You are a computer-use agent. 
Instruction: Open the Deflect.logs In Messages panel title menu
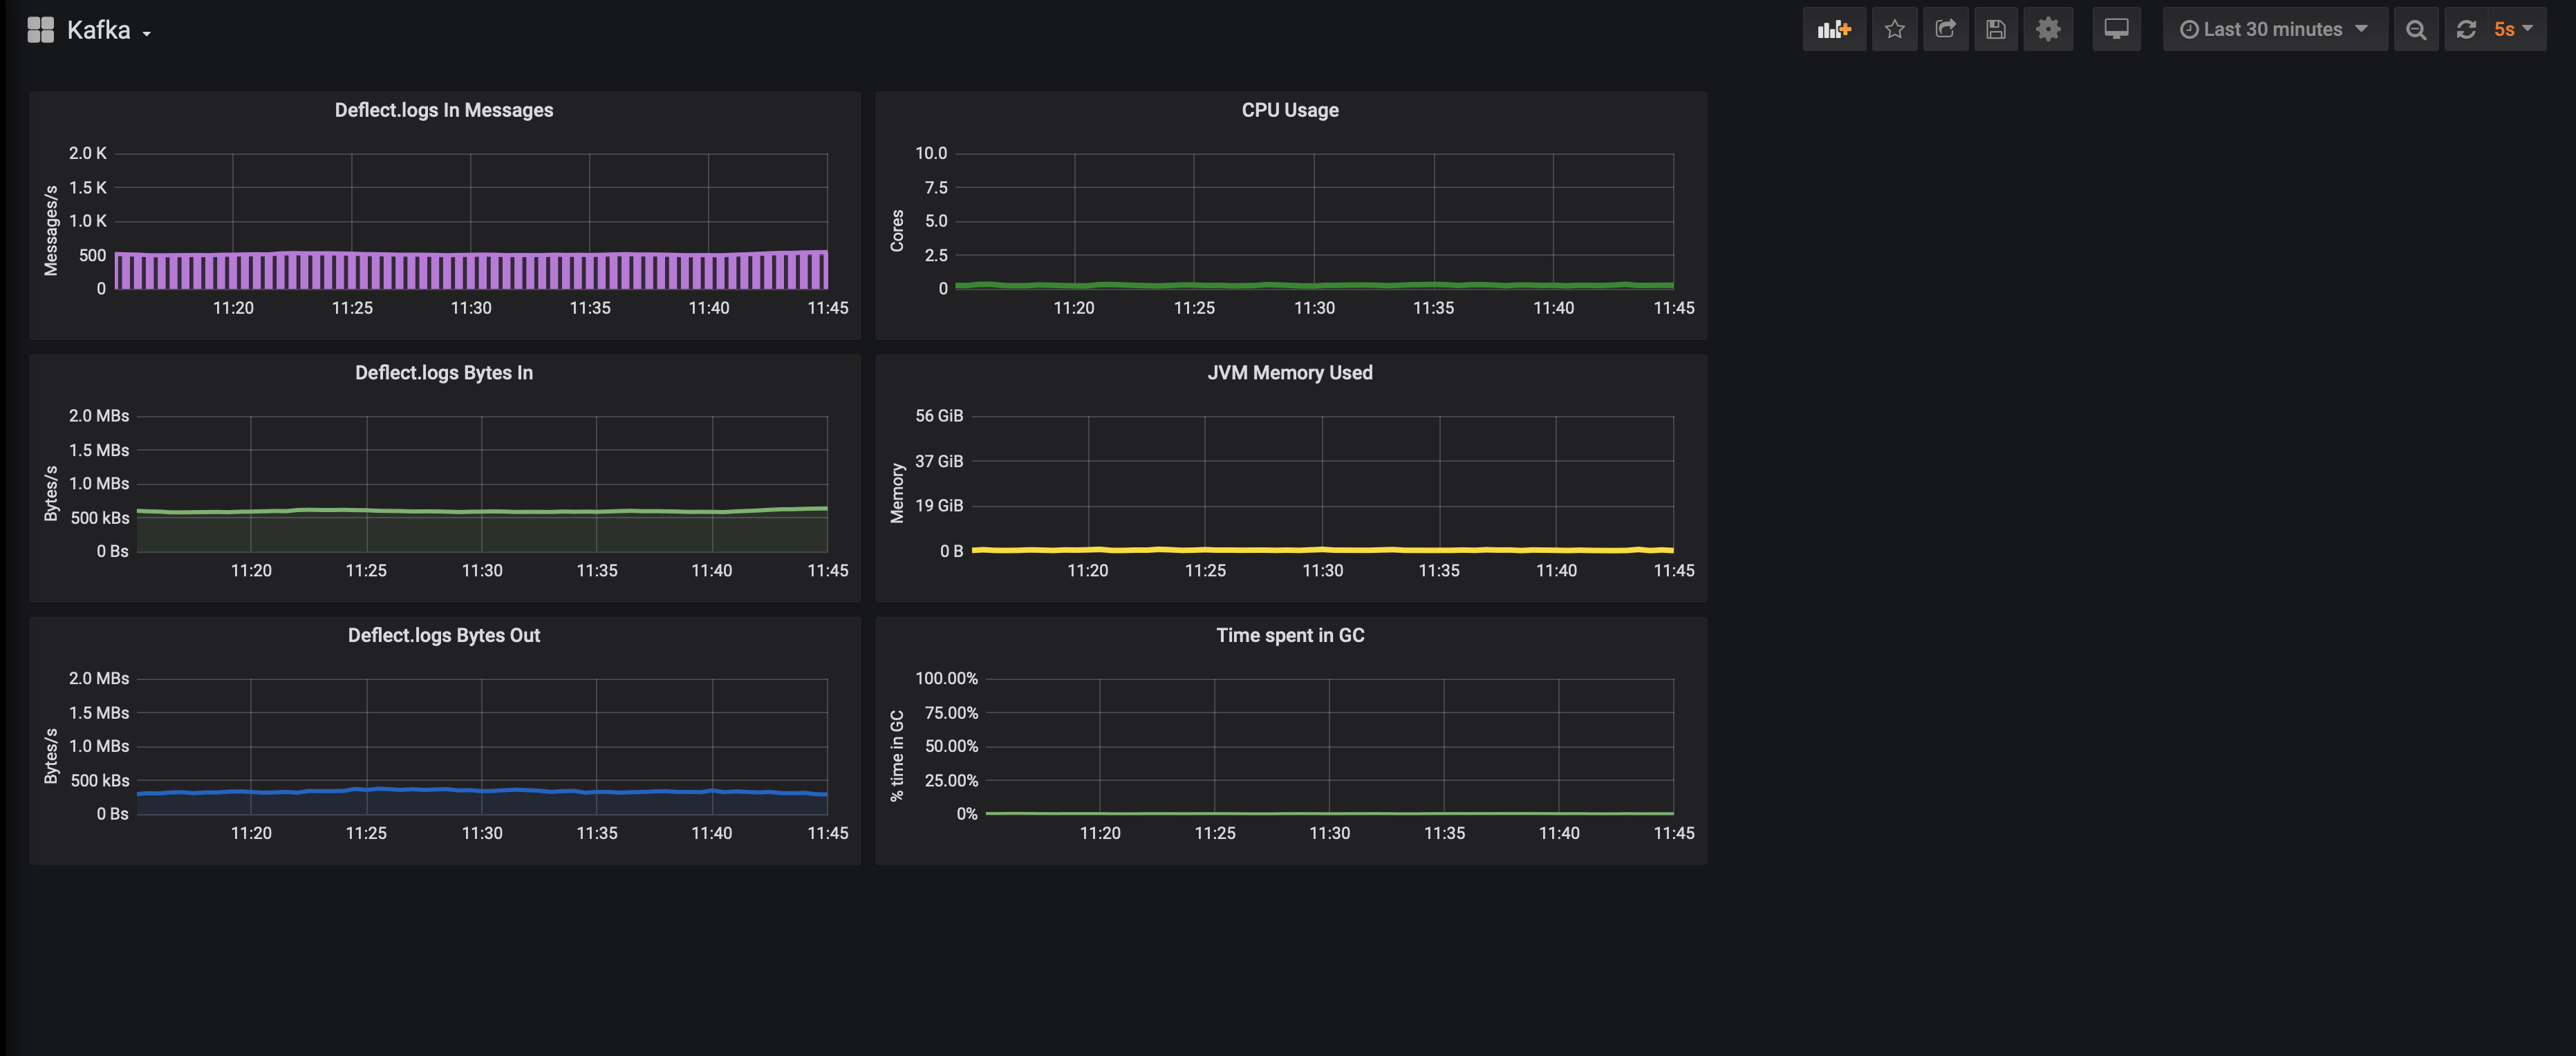443,110
